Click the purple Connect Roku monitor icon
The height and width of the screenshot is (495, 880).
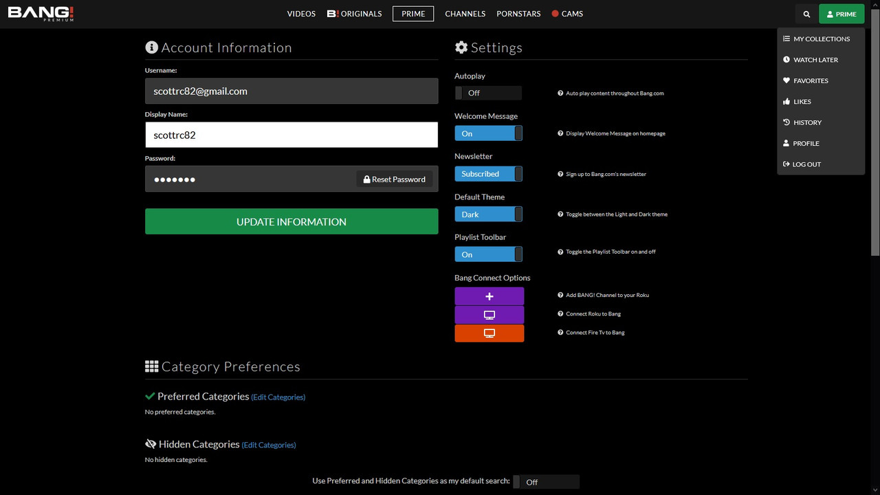coord(489,315)
